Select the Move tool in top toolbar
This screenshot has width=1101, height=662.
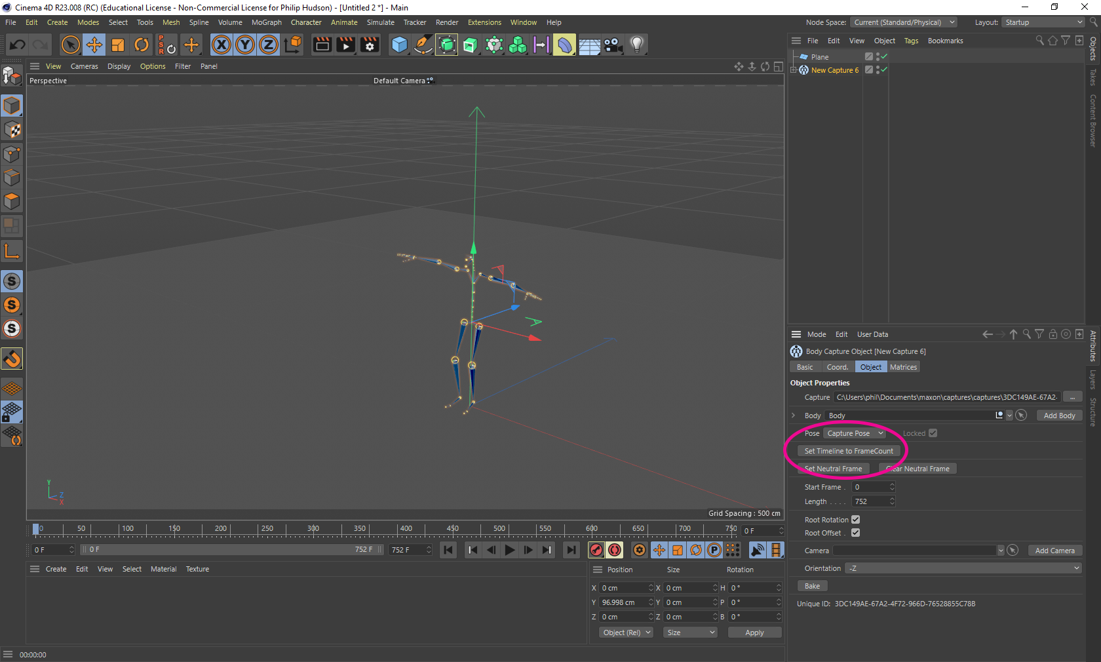pos(94,45)
